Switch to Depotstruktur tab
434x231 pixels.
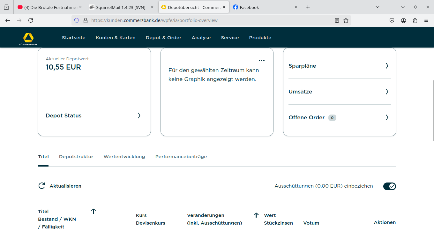point(76,157)
